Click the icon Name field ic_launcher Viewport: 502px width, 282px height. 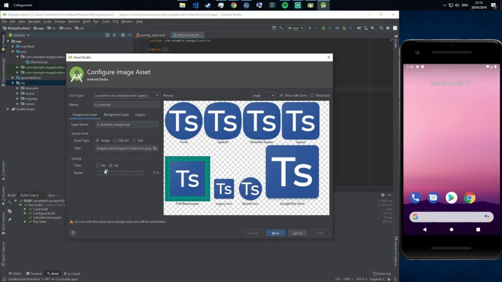127,105
